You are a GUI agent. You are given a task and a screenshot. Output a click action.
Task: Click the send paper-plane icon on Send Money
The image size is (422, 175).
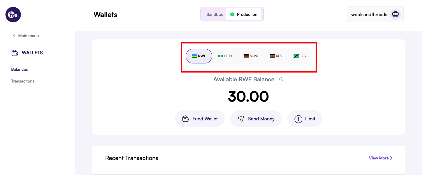(x=241, y=119)
